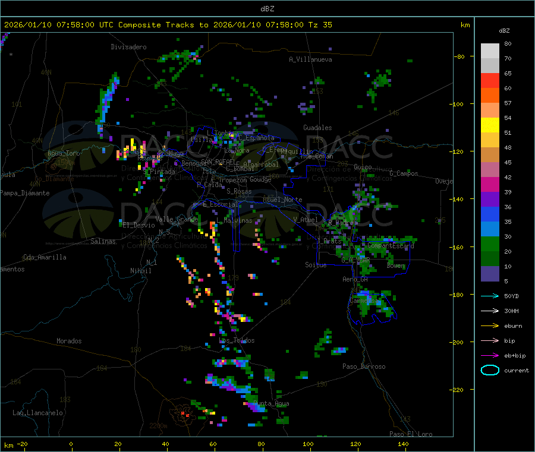Click the R_Padre map label

(x=341, y=223)
